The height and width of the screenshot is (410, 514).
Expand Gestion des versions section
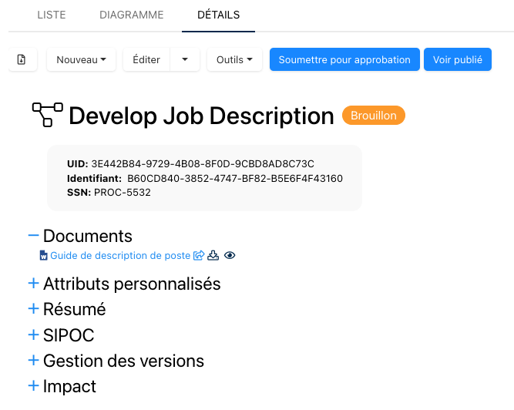point(33,361)
